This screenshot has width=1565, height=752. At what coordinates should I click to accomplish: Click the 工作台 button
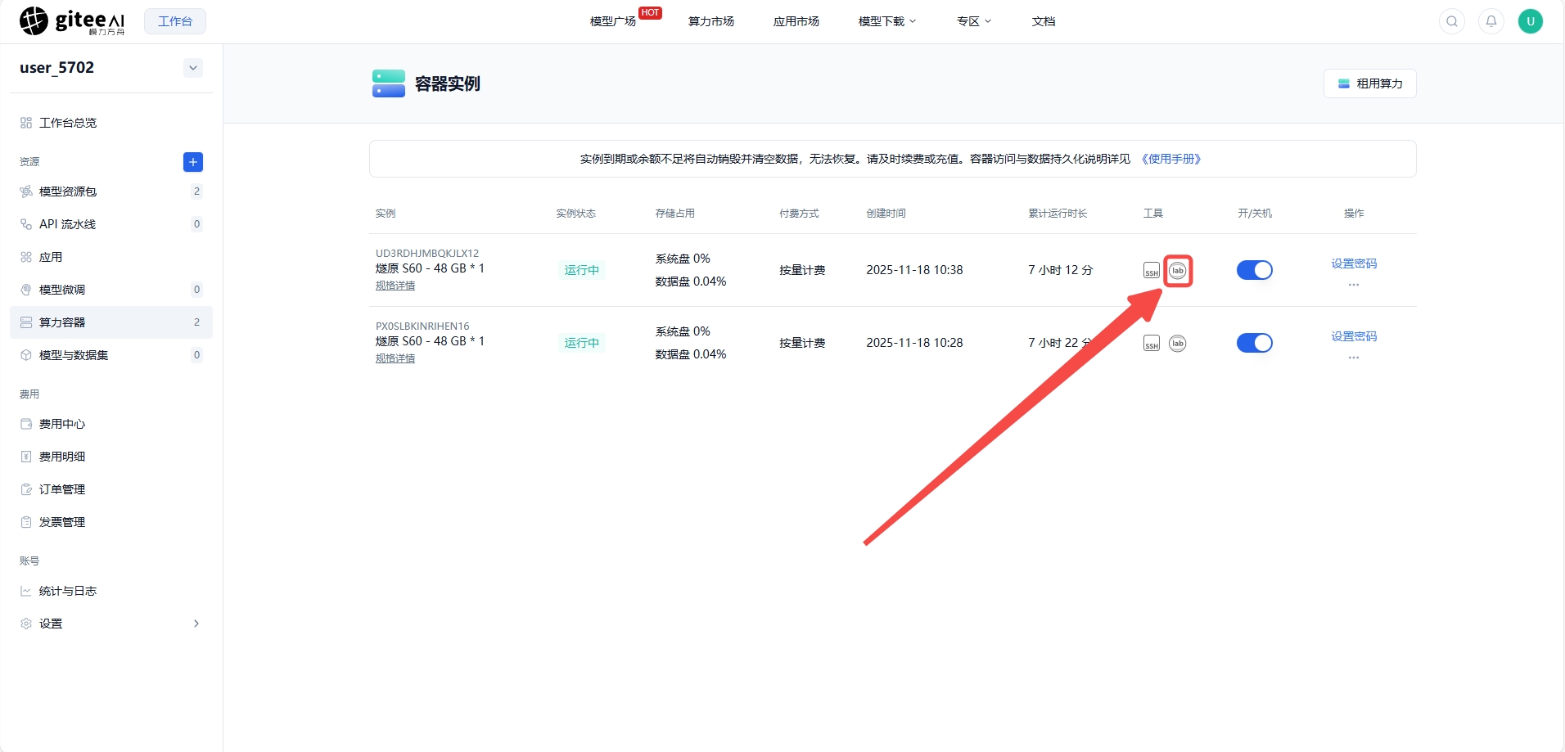175,21
